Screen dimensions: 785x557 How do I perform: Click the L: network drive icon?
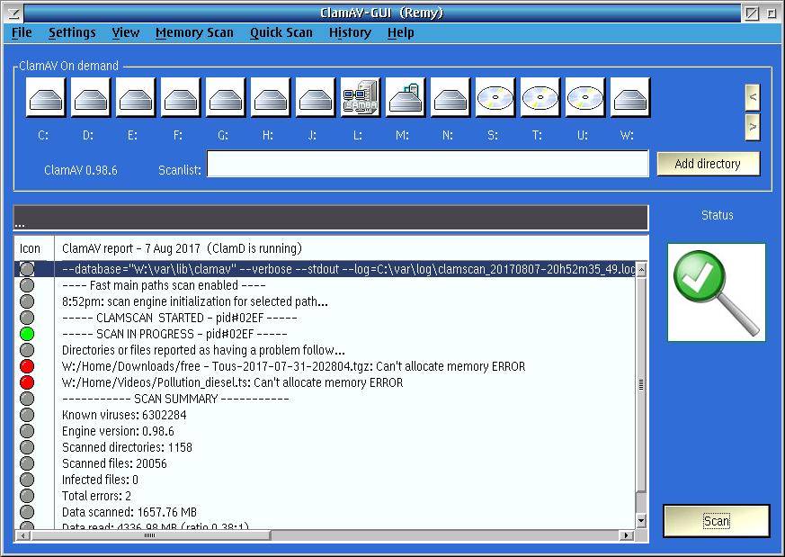(x=361, y=97)
